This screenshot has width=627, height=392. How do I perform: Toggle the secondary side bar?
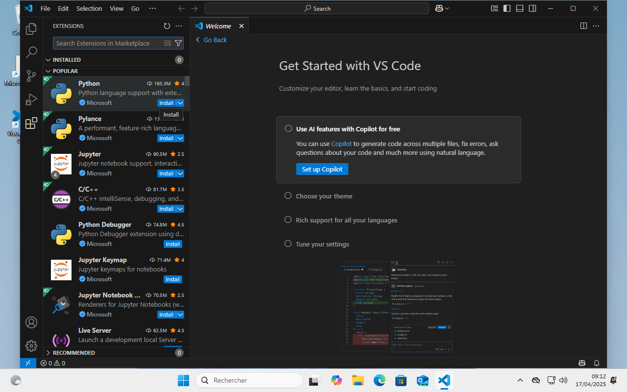point(532,8)
